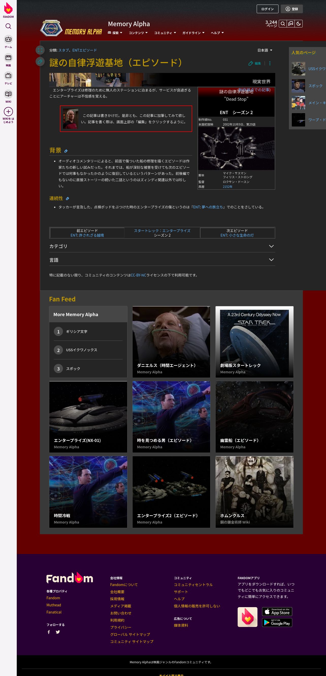Screen dimensions: 326x676
Task: Open the discussions speech-bubble icon in header
Action: (291, 24)
